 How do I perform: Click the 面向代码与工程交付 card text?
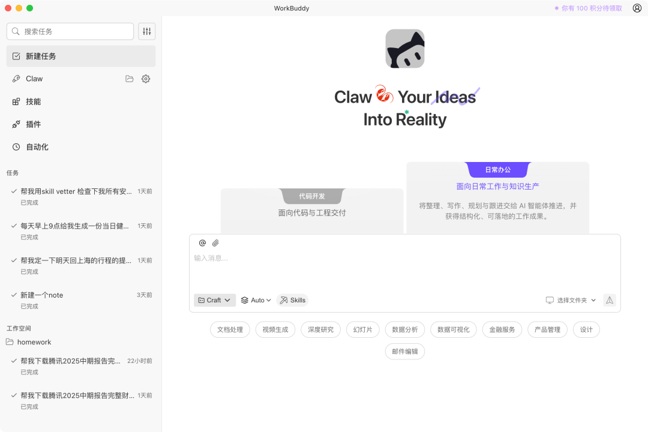pos(312,213)
